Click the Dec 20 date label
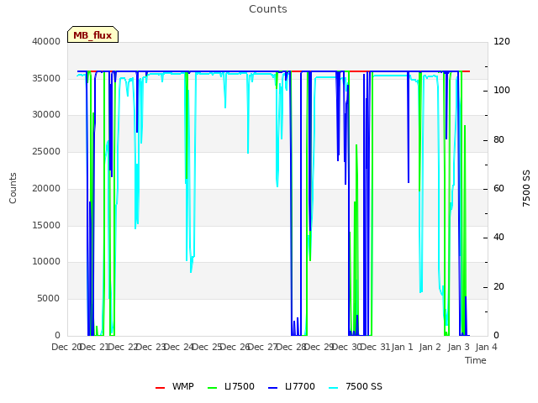The width and height of the screenshot is (538, 403). click(66, 347)
